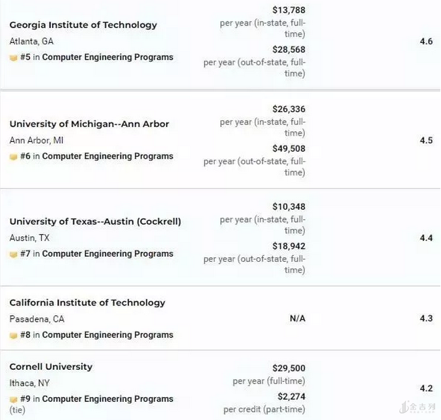The image size is (441, 420).
Task: Click the #6 ranking badge icon
Action: pos(13,156)
